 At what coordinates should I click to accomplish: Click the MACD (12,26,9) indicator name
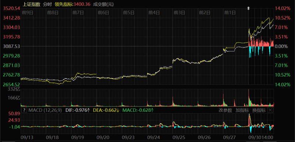(x=45, y=110)
